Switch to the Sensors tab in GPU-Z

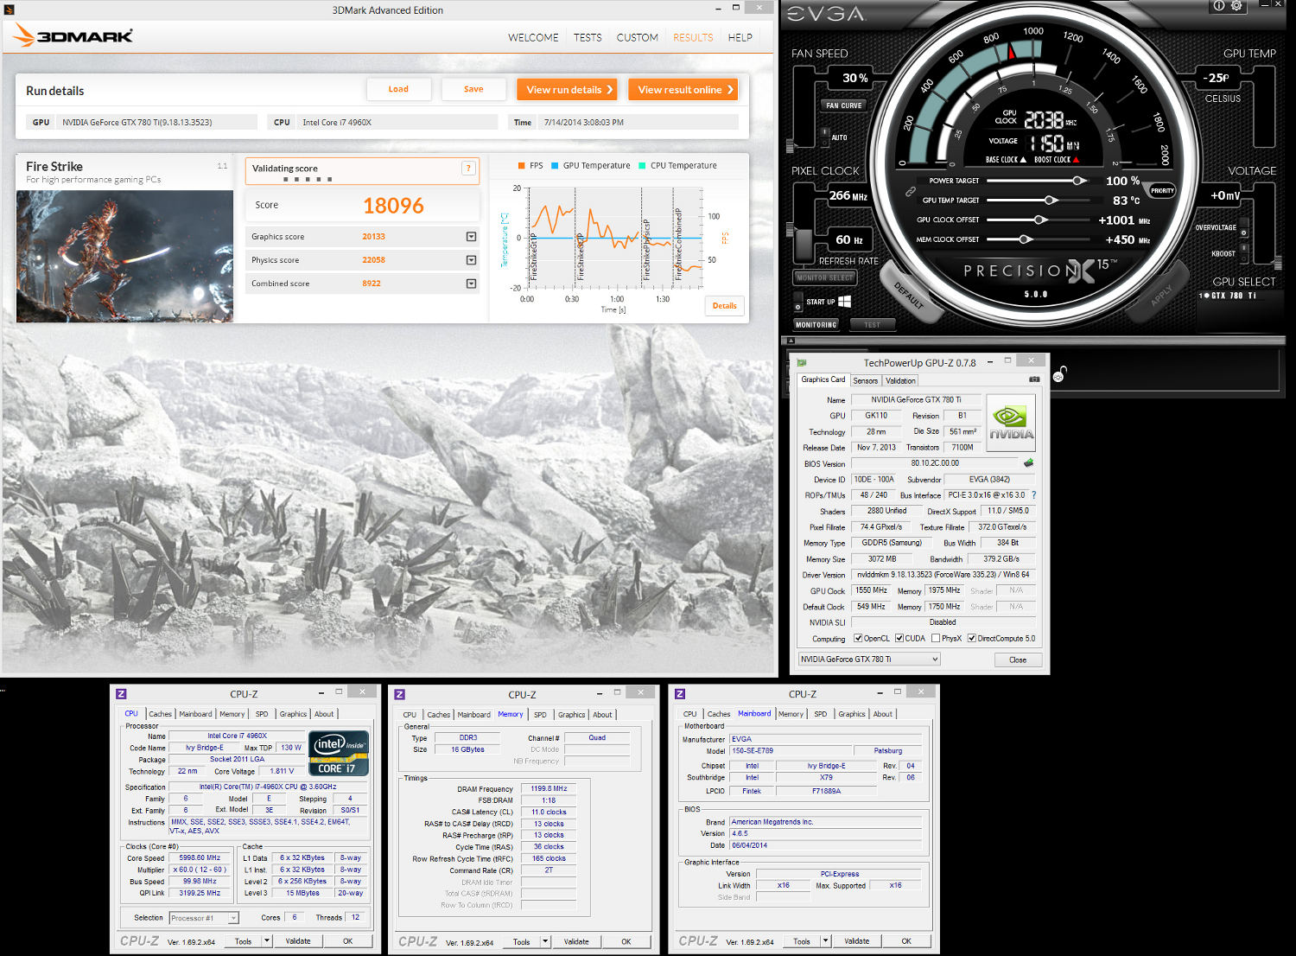pos(865,380)
